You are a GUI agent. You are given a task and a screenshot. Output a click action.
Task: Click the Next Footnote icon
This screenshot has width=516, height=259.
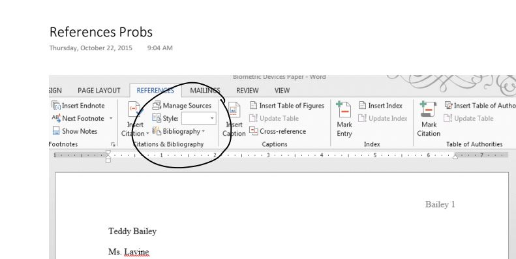56,118
